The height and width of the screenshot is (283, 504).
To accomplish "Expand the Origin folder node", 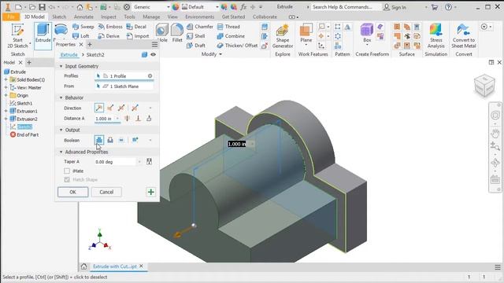I will pos(6,95).
